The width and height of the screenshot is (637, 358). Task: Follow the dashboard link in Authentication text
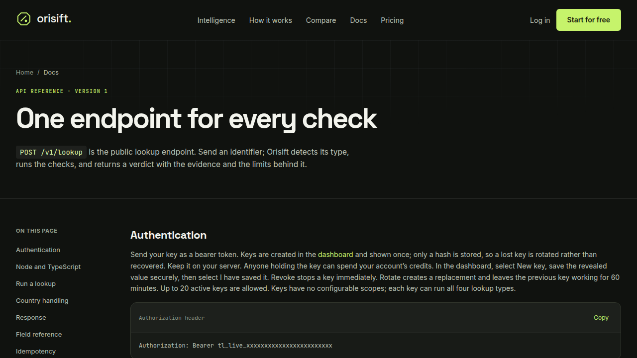pyautogui.click(x=335, y=255)
